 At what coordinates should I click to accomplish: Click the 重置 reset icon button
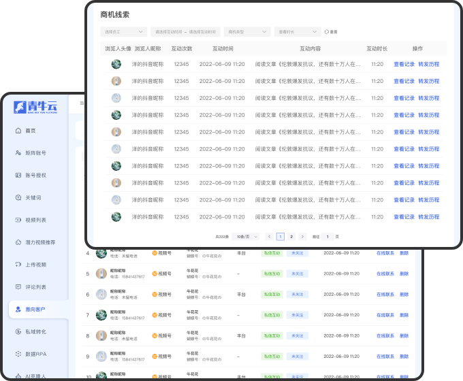(327, 31)
